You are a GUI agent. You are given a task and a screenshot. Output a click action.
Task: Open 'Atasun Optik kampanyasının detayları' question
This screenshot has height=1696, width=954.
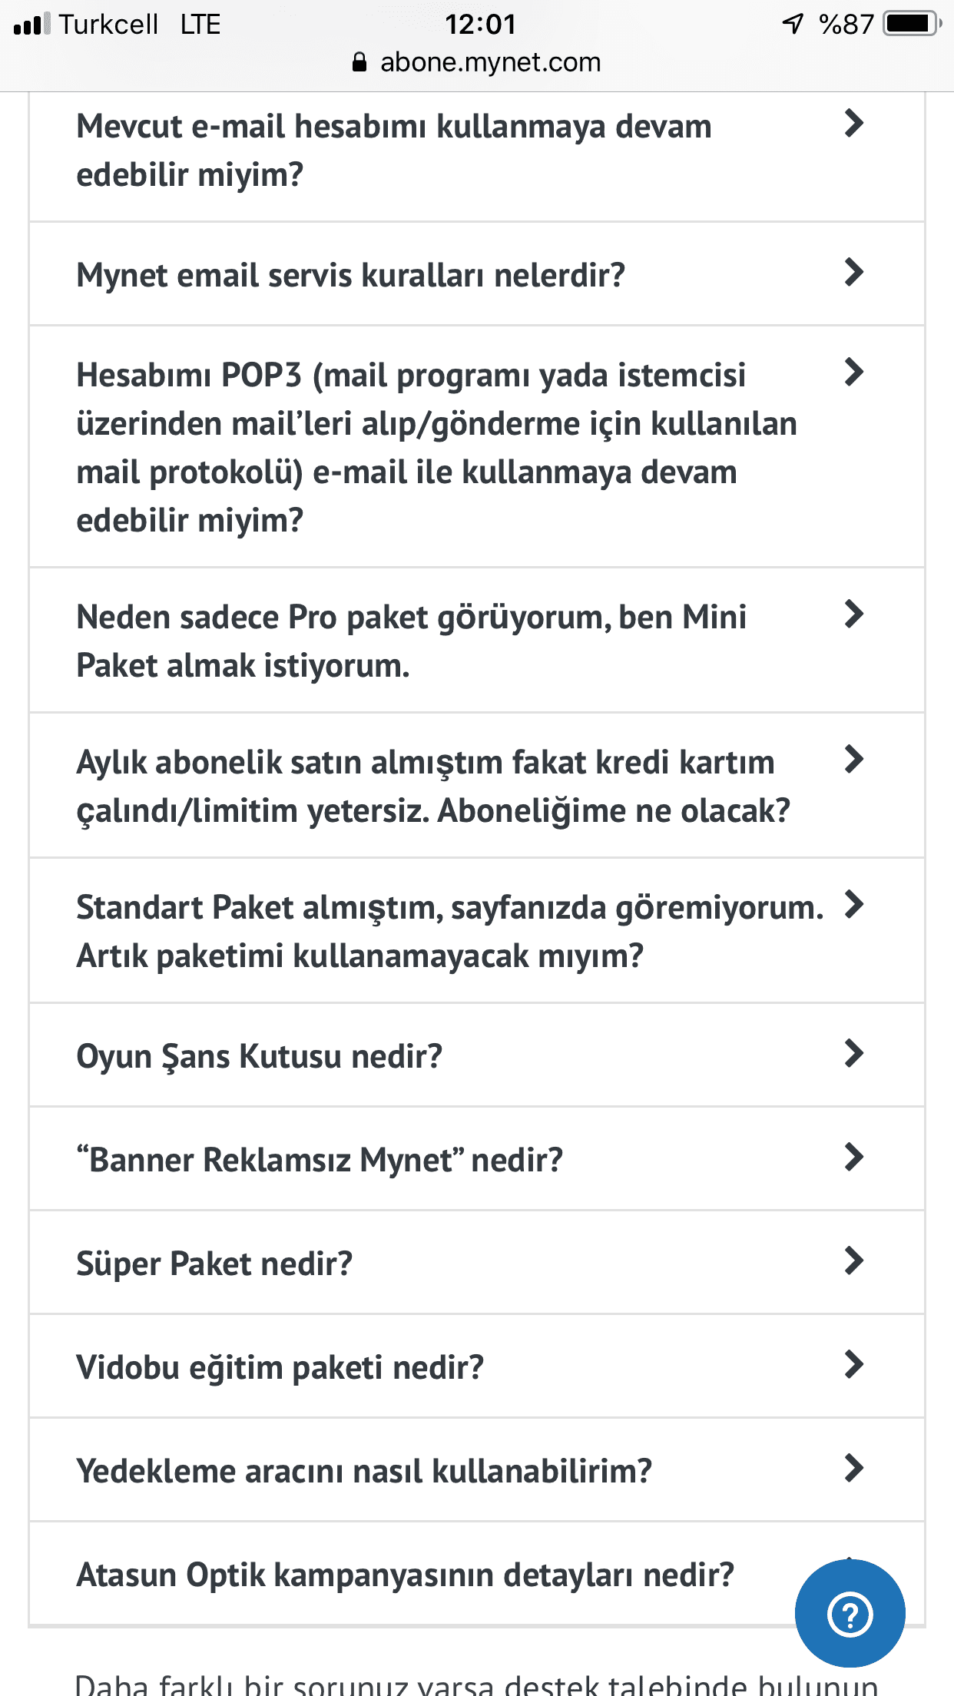pos(406,1575)
